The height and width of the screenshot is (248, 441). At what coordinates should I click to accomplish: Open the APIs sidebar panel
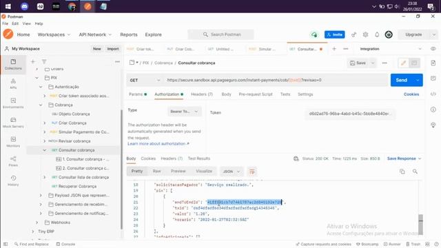(x=13, y=84)
